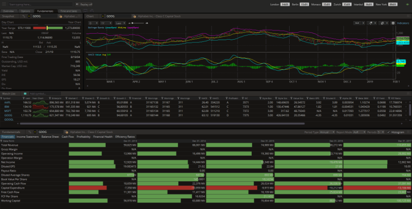This screenshot has width=412, height=209.
Task: Open the hamburger menu at top left
Action: [x=4, y=4]
